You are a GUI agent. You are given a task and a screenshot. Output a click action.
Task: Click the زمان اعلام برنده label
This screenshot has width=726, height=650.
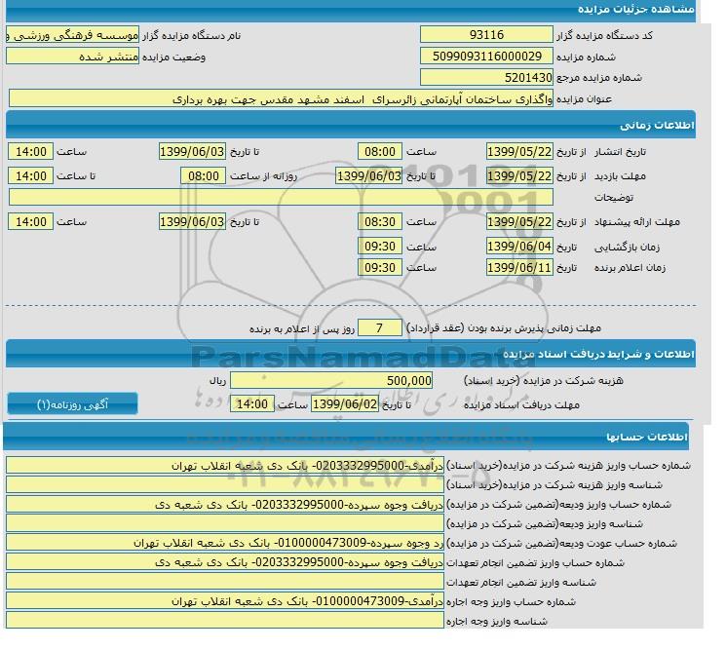[x=630, y=268]
